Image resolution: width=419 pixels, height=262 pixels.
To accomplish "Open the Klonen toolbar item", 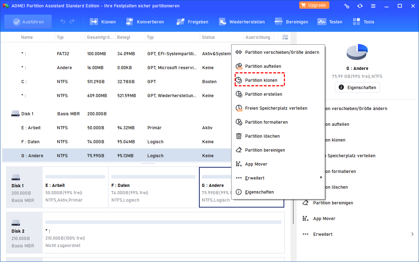I will [x=103, y=22].
